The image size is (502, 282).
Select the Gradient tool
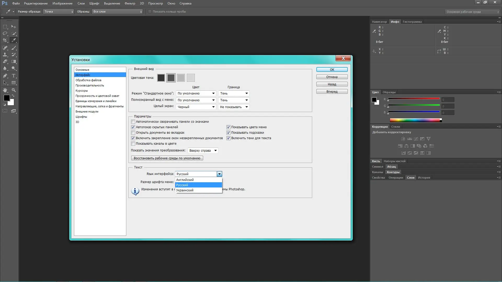[x=14, y=62]
